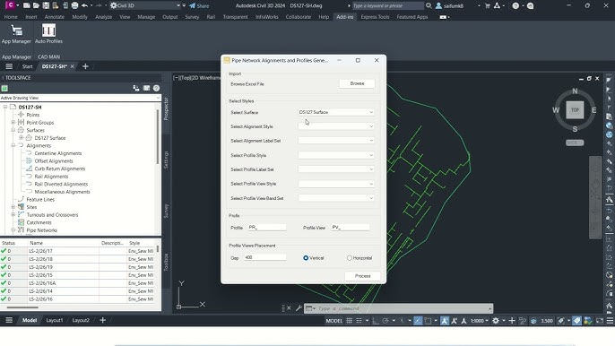Screen dimensions: 615x346
Task: Toggle snap mode in status bar
Action: tap(359, 321)
